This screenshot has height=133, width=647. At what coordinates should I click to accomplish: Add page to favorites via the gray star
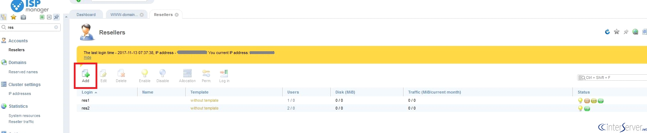pyautogui.click(x=617, y=32)
